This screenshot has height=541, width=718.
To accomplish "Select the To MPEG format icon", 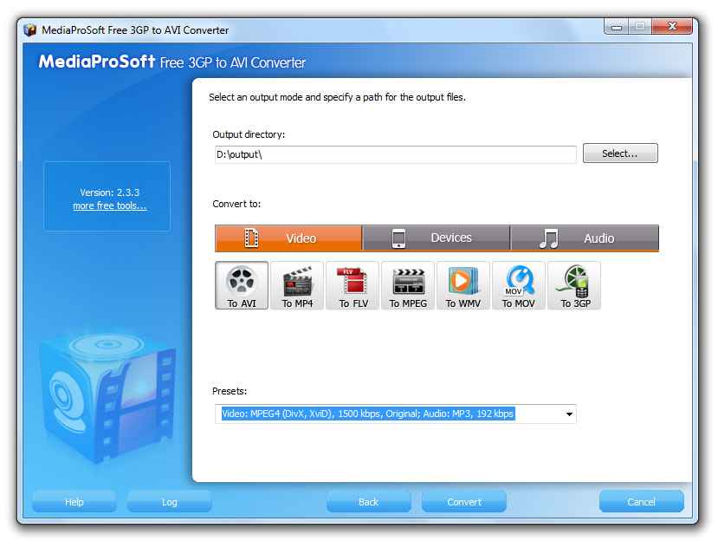I will 408,285.
